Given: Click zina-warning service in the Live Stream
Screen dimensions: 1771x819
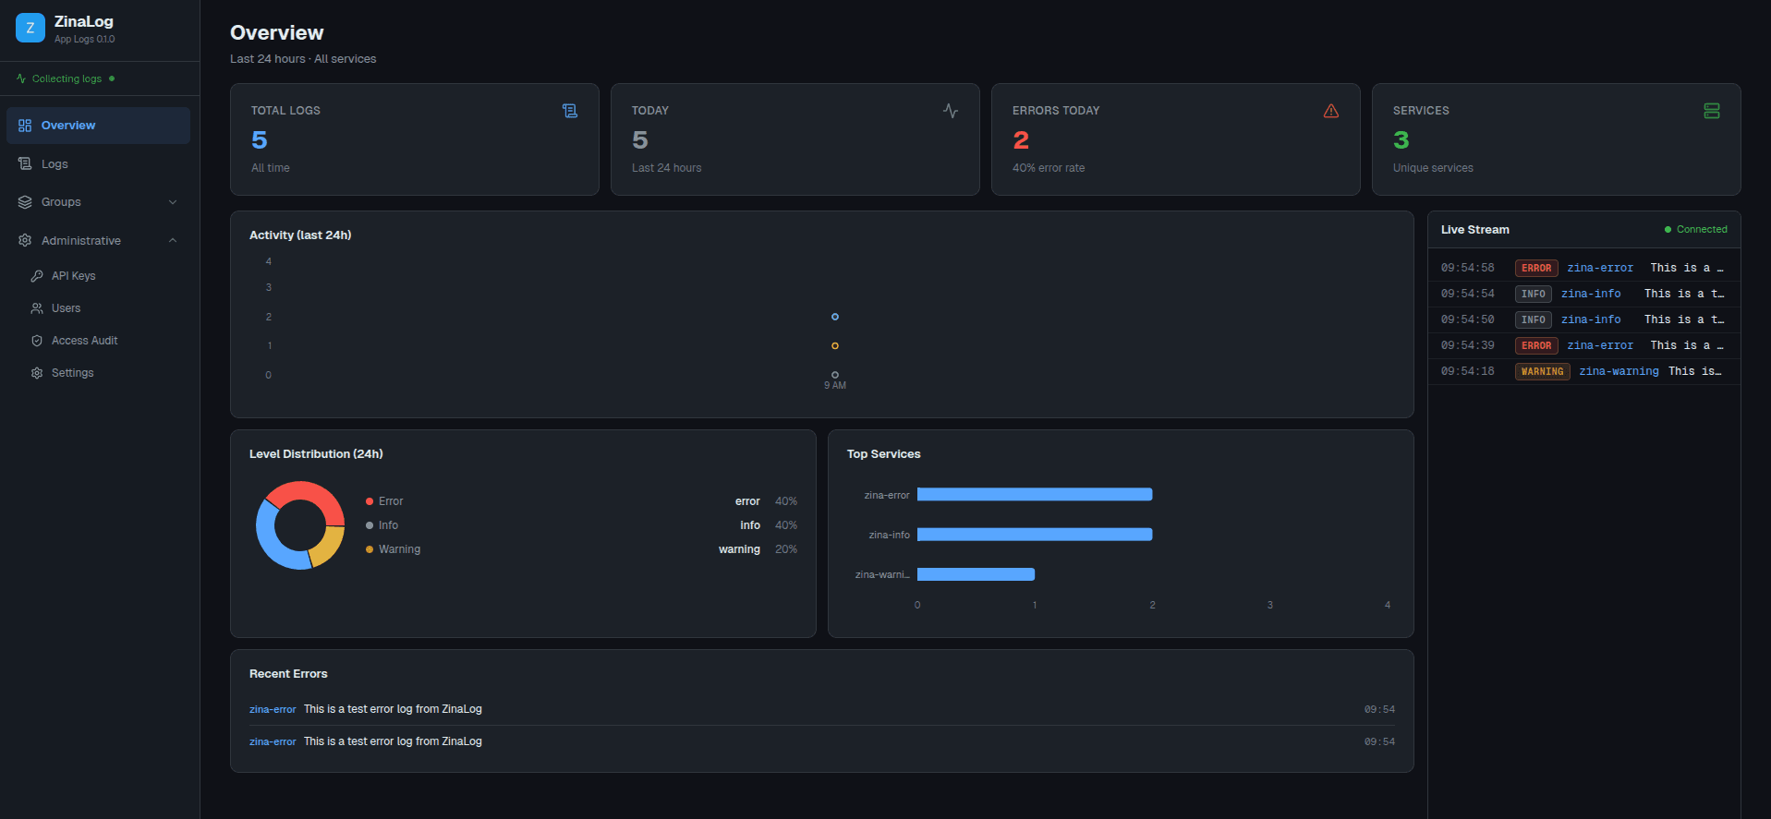Looking at the screenshot, I should tap(1619, 371).
